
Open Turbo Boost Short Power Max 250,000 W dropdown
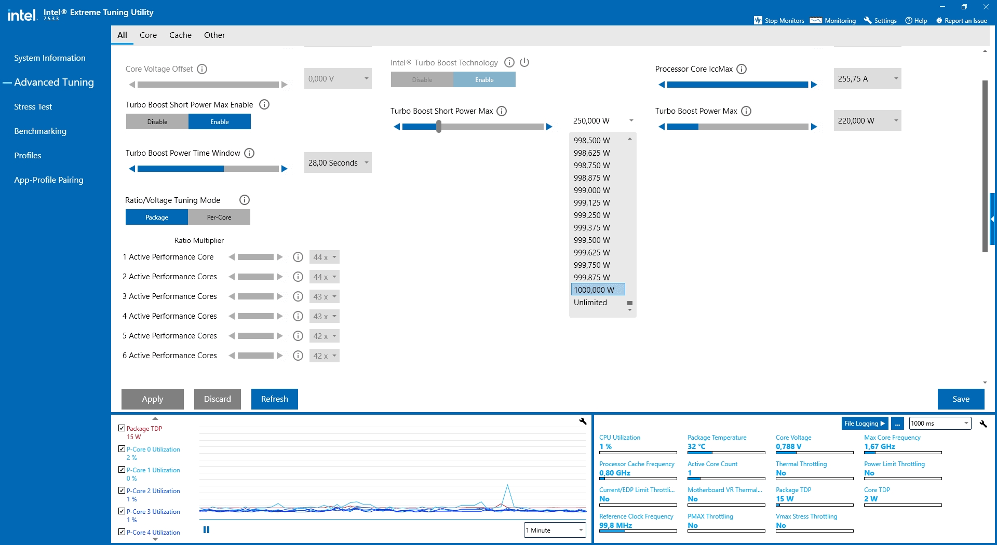coord(603,120)
